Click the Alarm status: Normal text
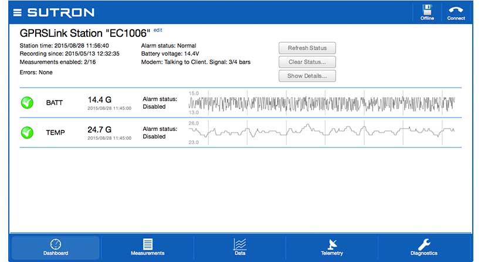481x262 pixels. [168, 46]
